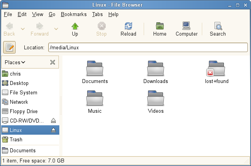Toggle text-based location entry with the pencil button
Image resolution: width=251 pixels, height=166 pixels.
(x=9, y=47)
